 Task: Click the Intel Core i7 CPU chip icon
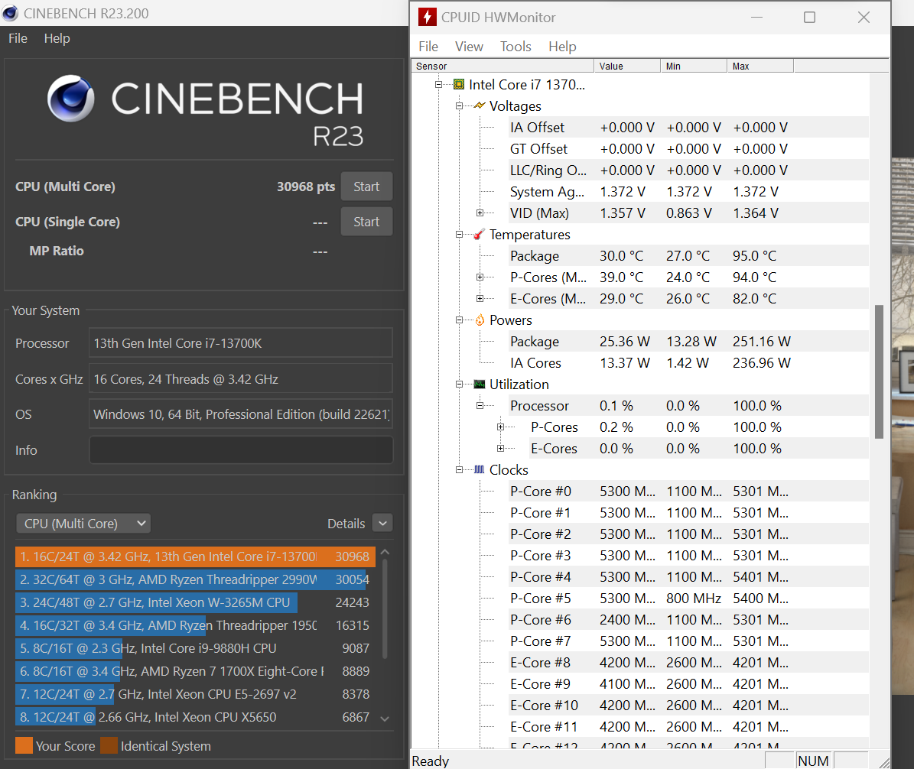[459, 85]
